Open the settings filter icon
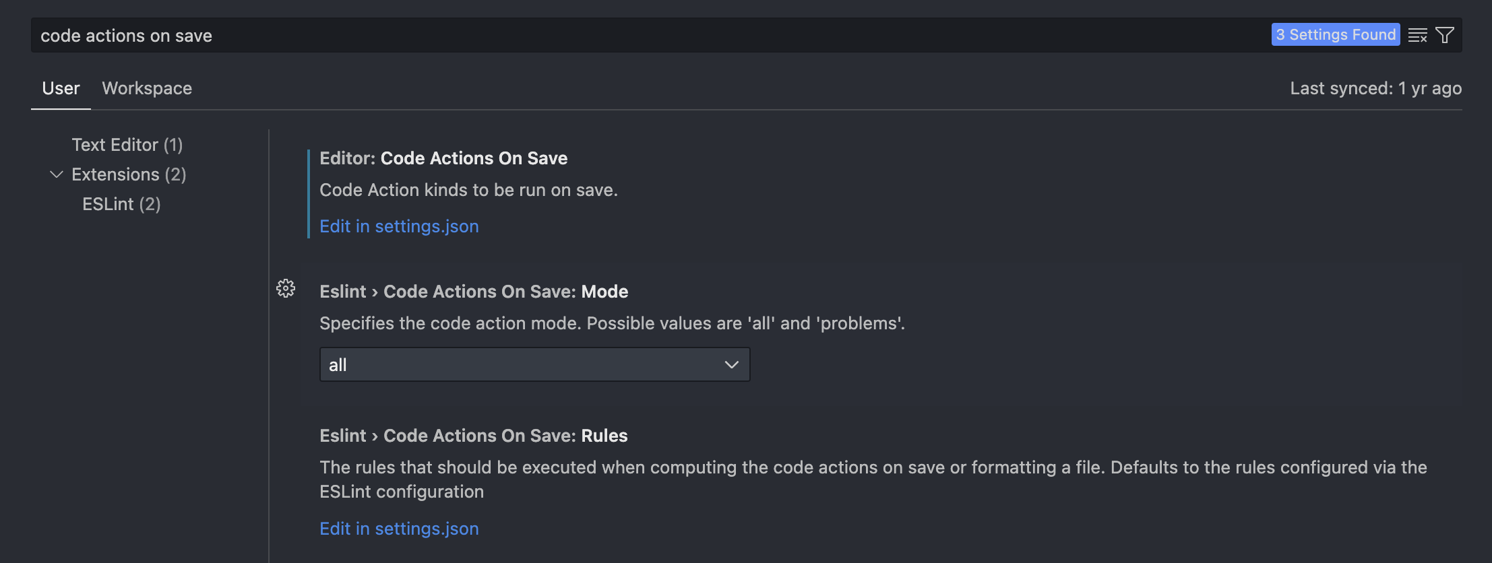The height and width of the screenshot is (563, 1492). pos(1445,35)
